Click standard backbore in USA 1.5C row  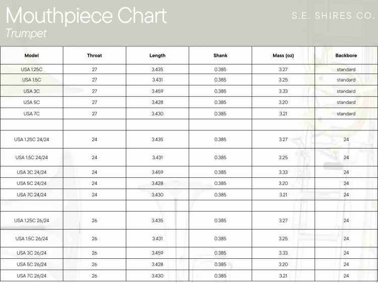pyautogui.click(x=346, y=80)
